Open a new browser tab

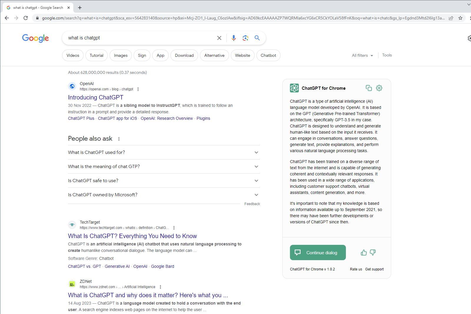(x=80, y=8)
